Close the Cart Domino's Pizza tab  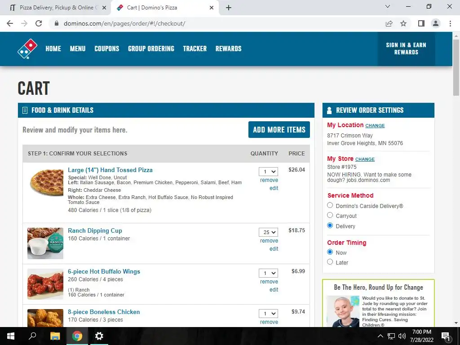[212, 8]
